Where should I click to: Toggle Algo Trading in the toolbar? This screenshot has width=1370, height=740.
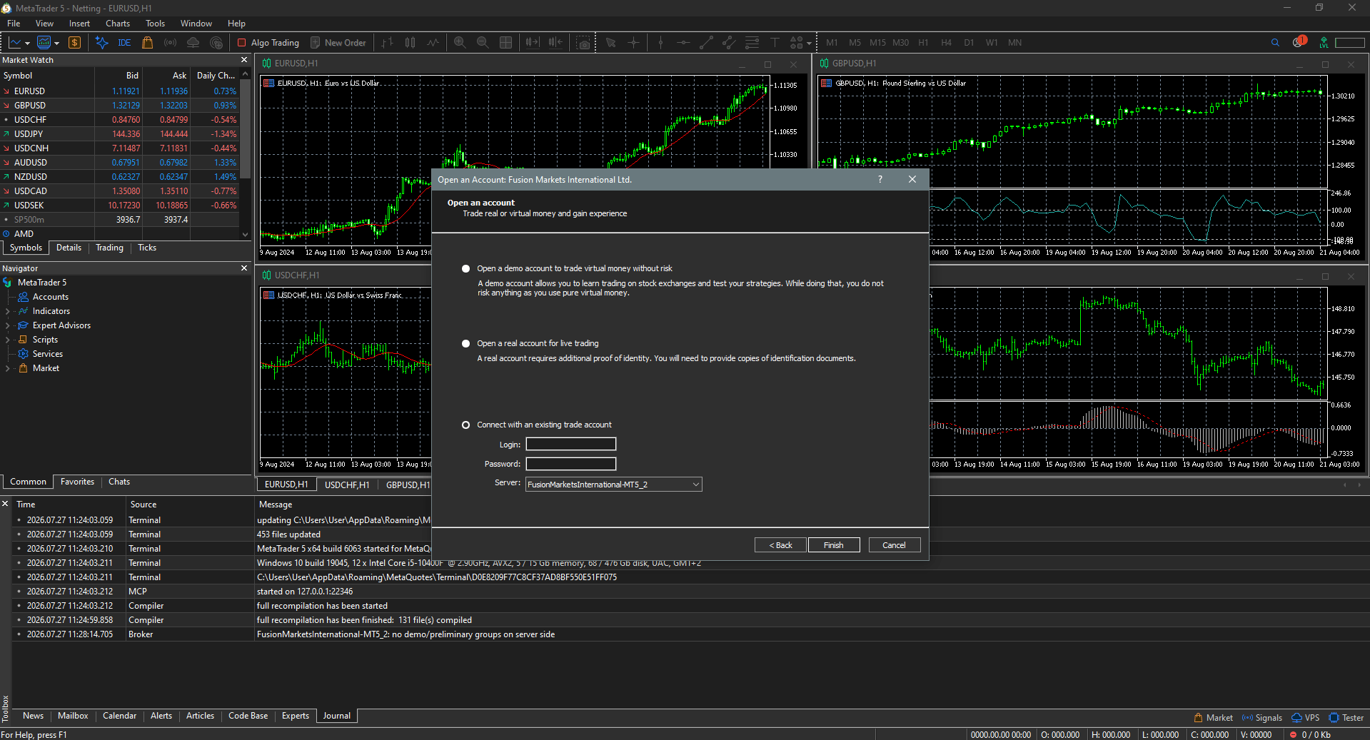268,43
